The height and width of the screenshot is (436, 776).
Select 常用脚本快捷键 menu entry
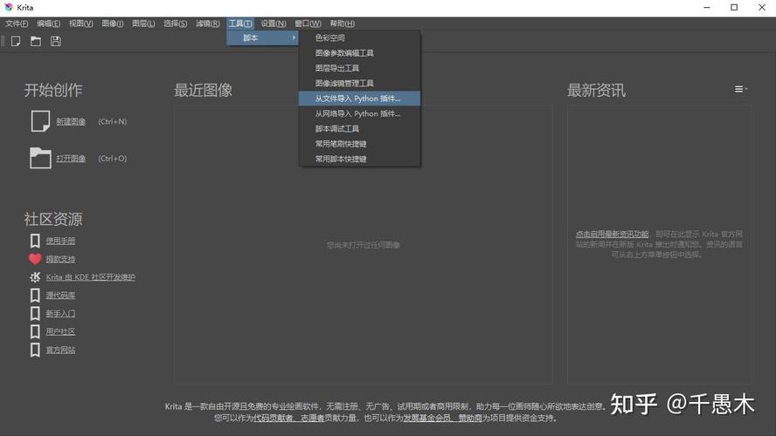[x=360, y=159]
